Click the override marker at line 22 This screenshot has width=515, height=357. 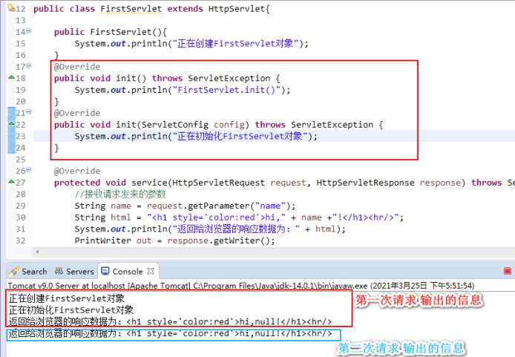pos(11,123)
